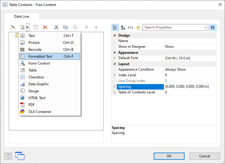Collapse the Design section
The image size is (225, 164).
(x=114, y=35)
